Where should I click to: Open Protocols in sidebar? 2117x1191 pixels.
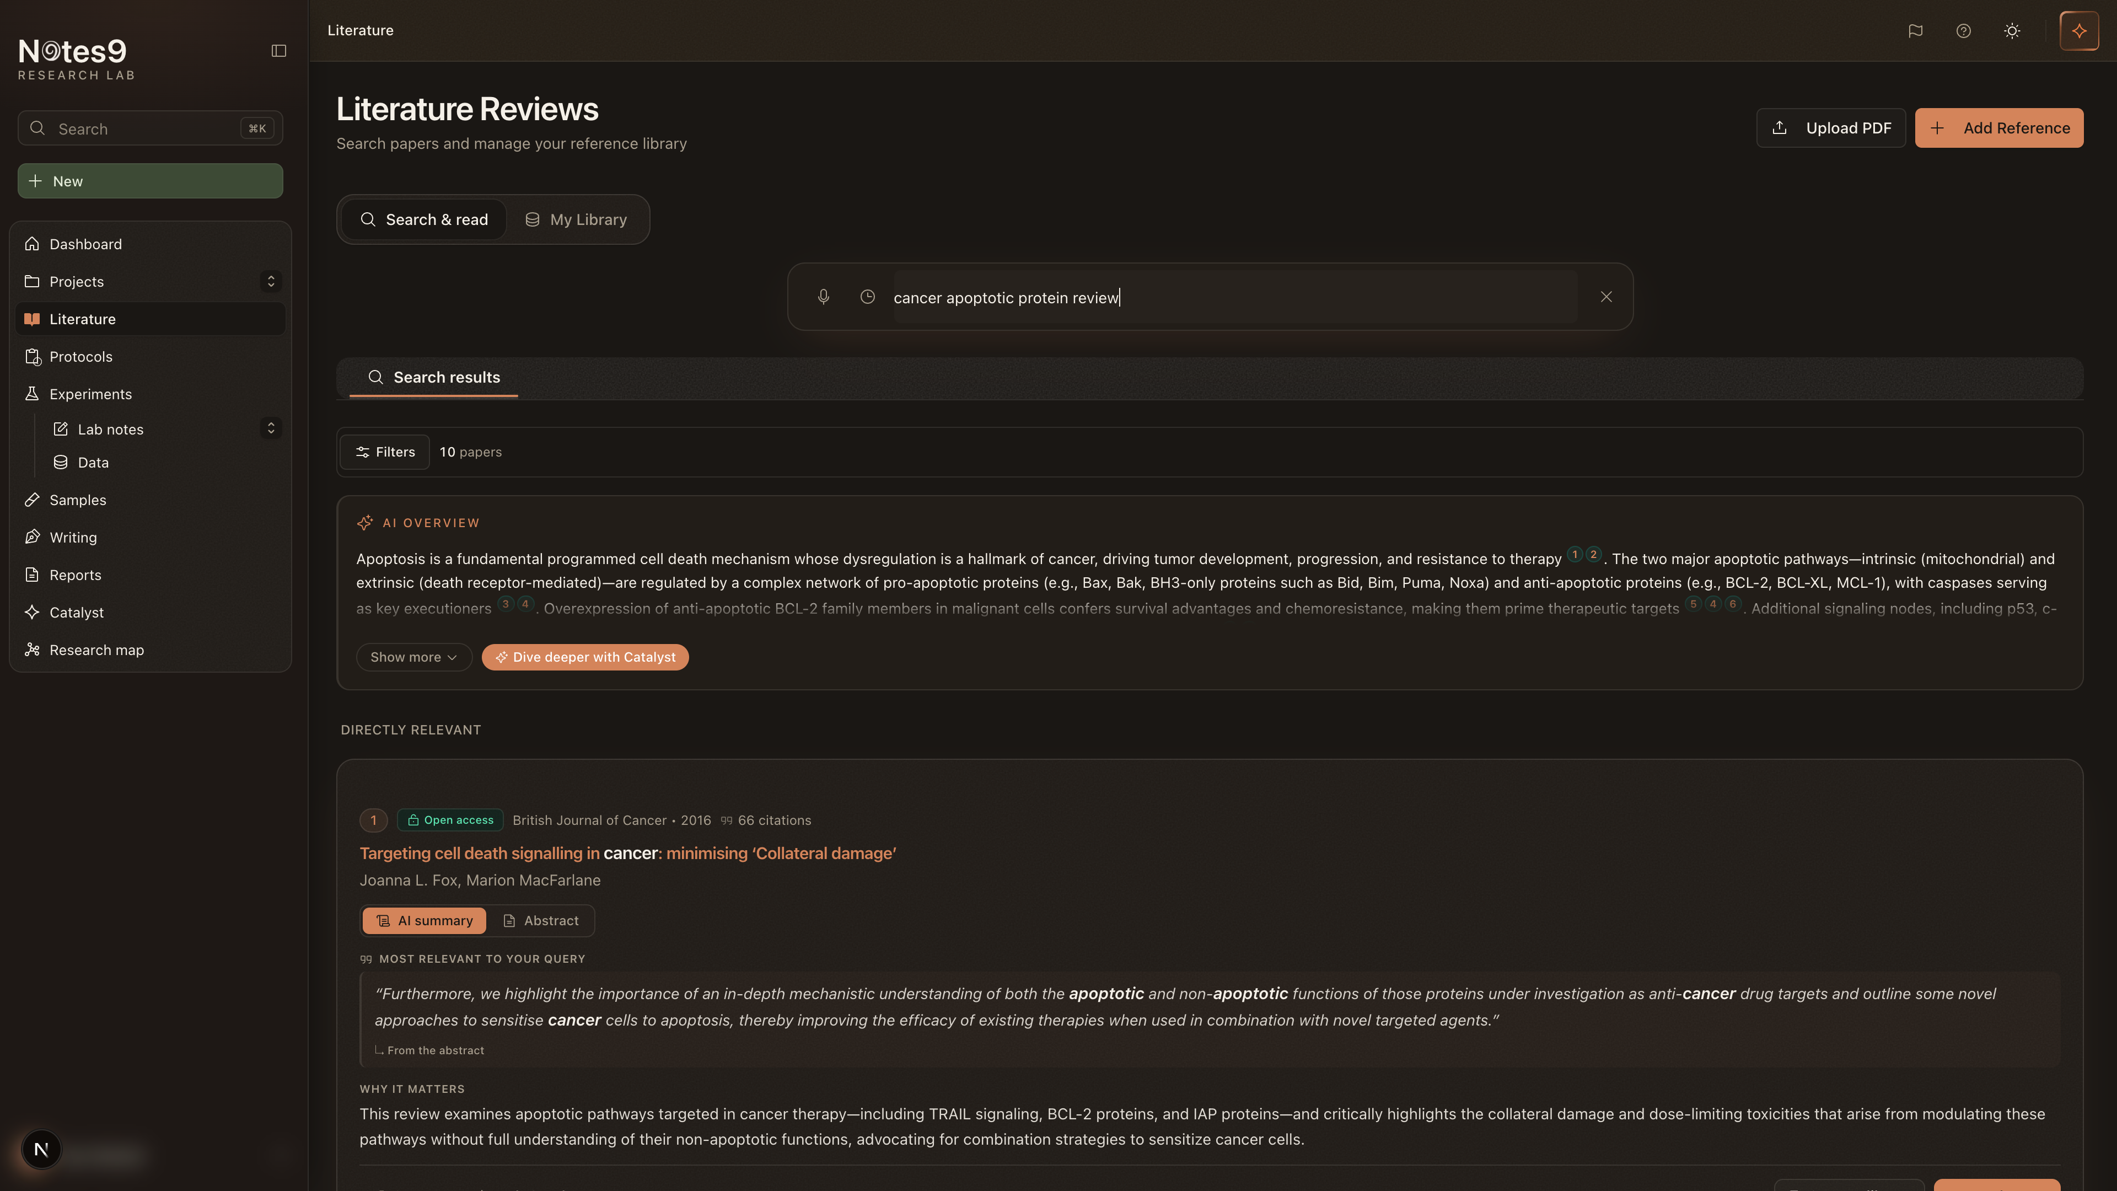click(x=151, y=357)
